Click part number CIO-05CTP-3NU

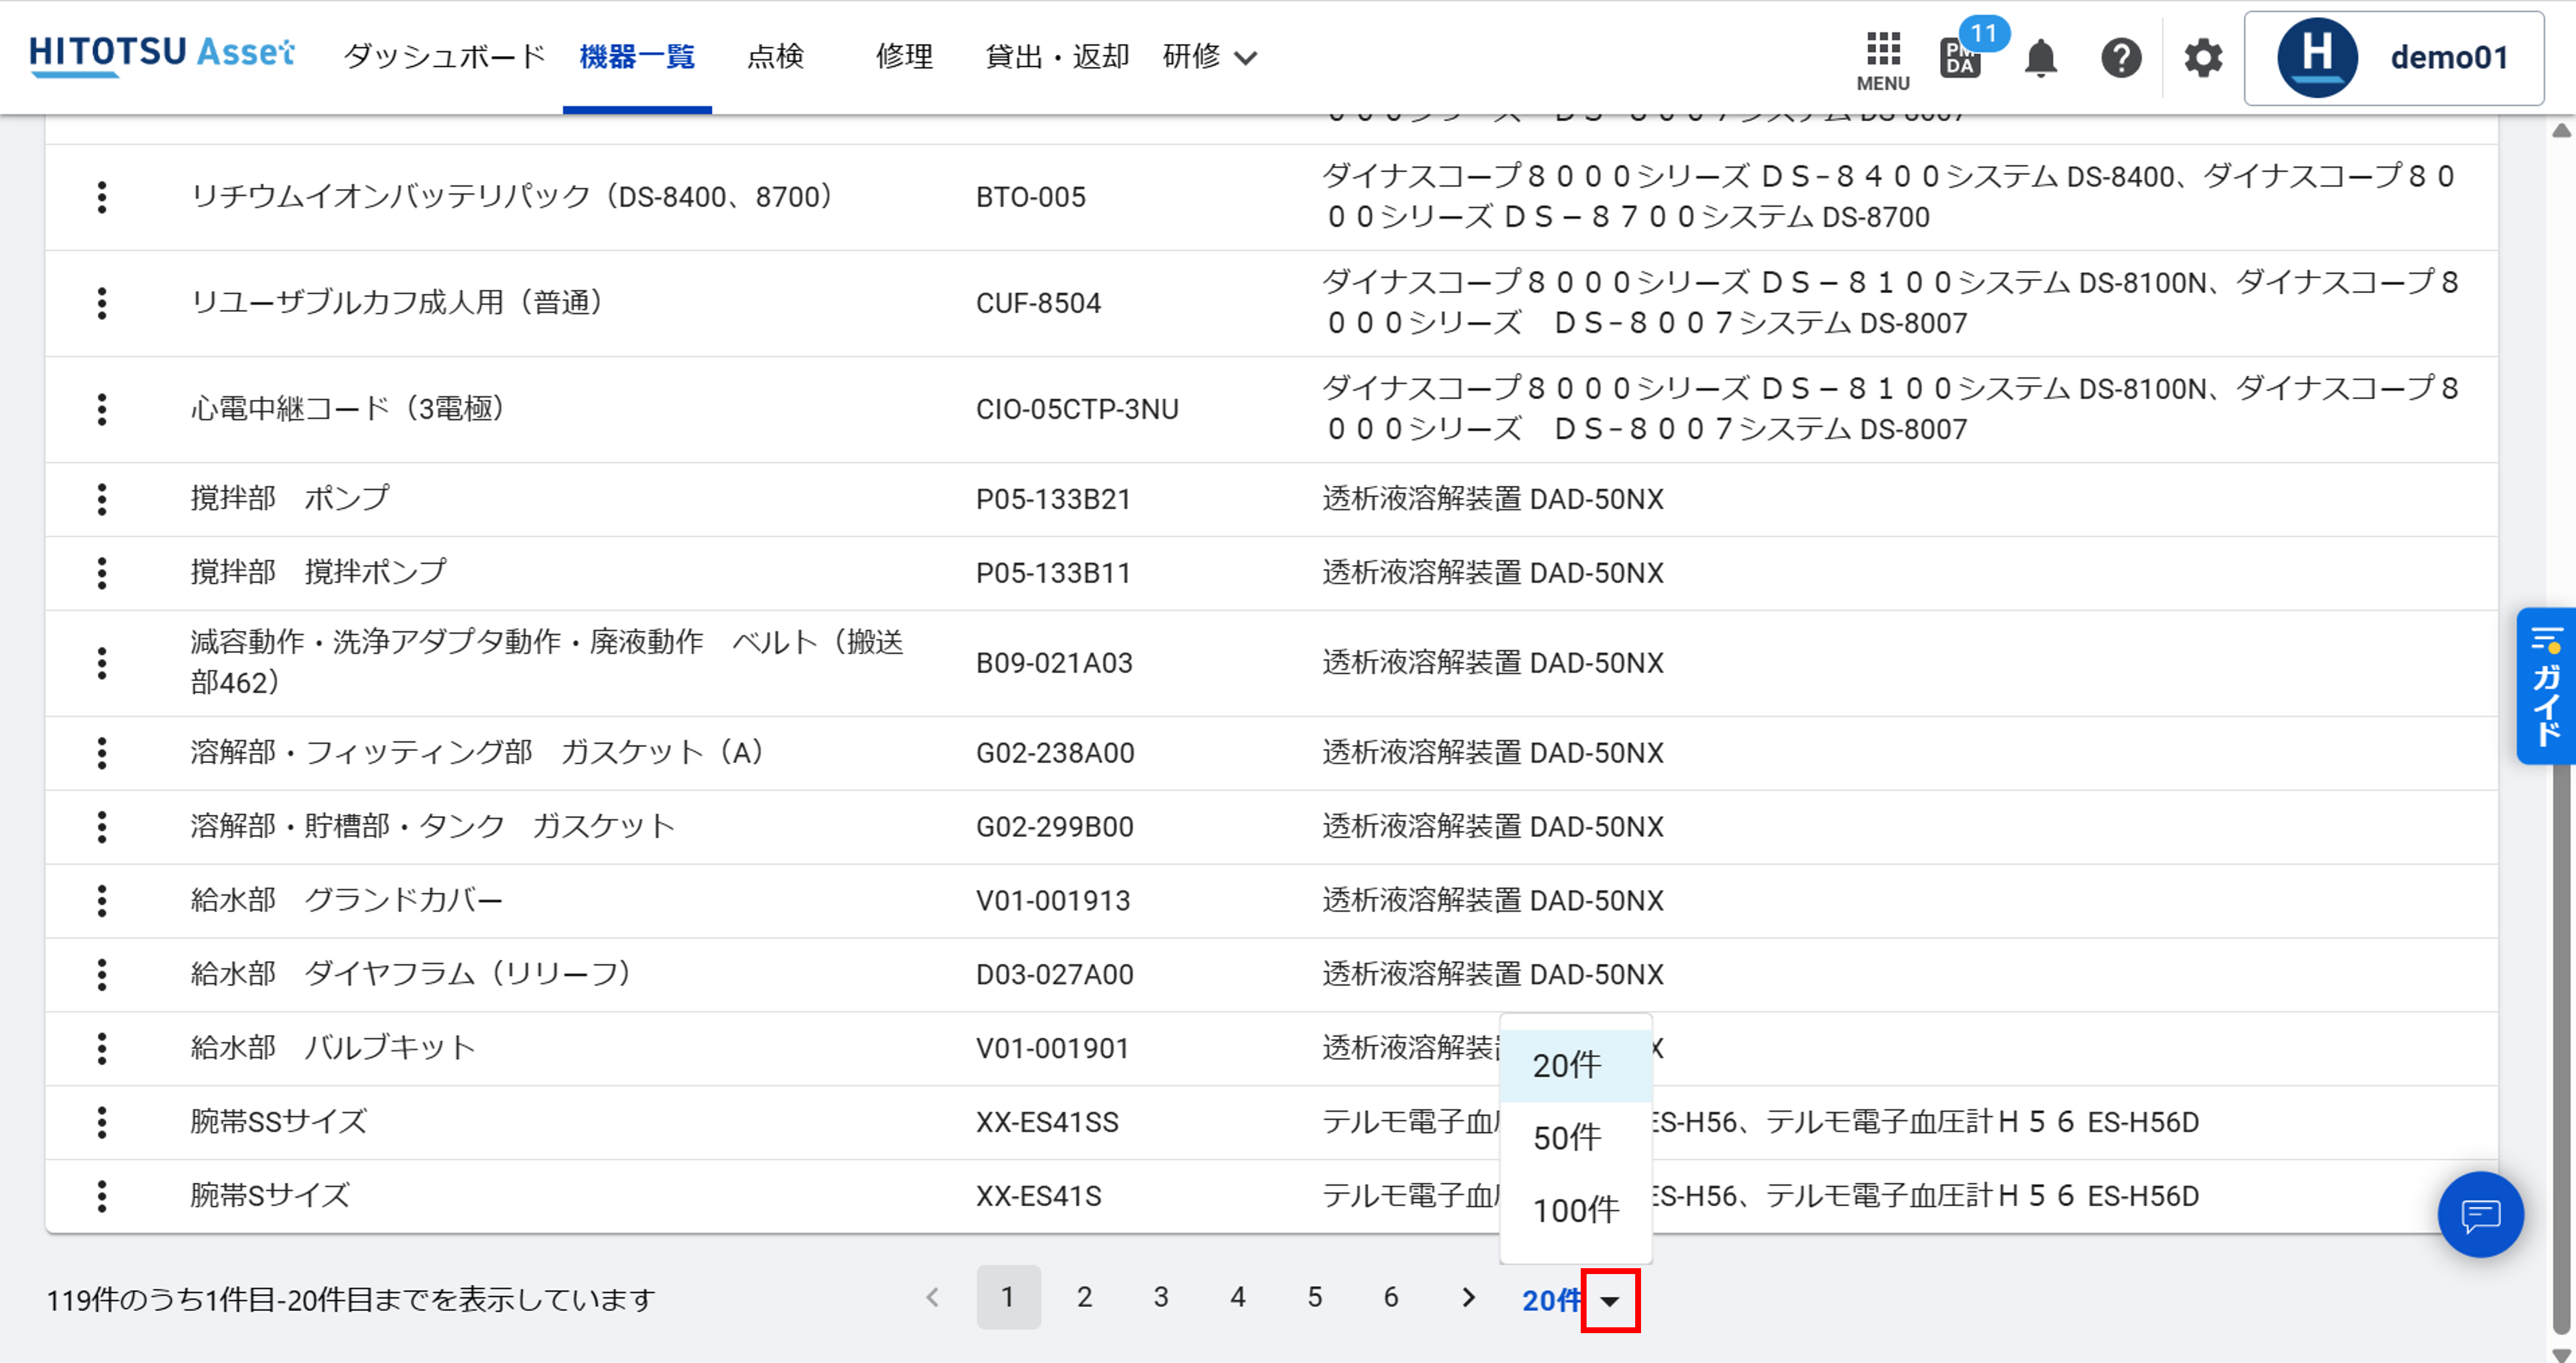(x=1077, y=408)
